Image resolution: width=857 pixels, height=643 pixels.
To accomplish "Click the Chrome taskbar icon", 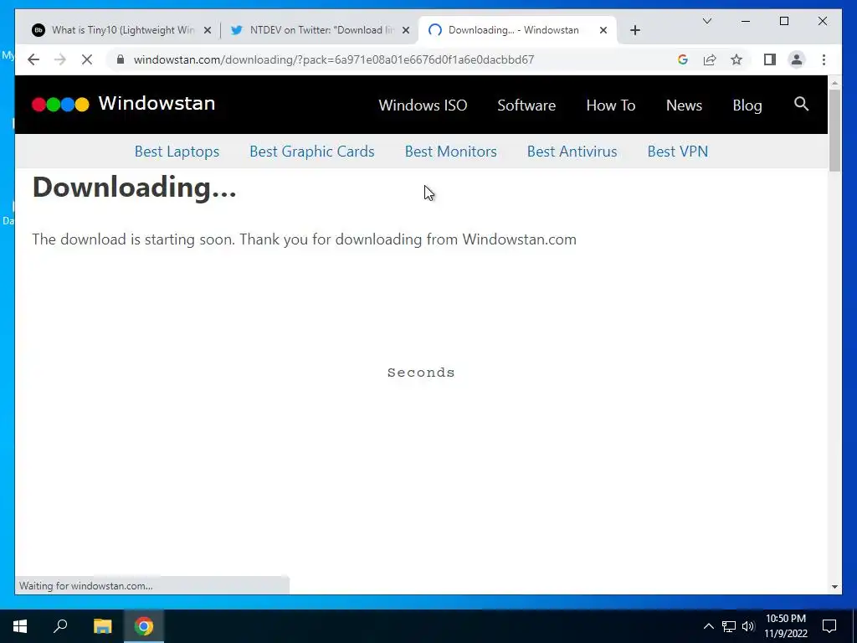I will point(144,626).
